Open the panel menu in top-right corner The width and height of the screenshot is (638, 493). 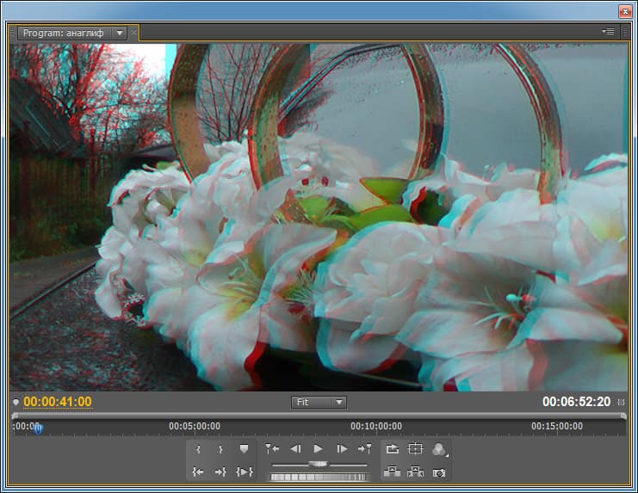pyautogui.click(x=609, y=31)
